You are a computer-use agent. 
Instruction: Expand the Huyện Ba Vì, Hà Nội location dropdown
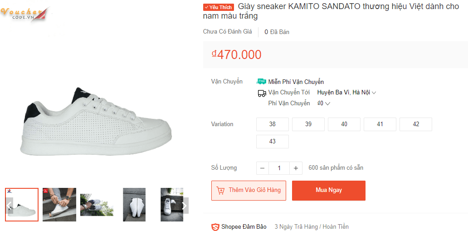tap(346, 93)
